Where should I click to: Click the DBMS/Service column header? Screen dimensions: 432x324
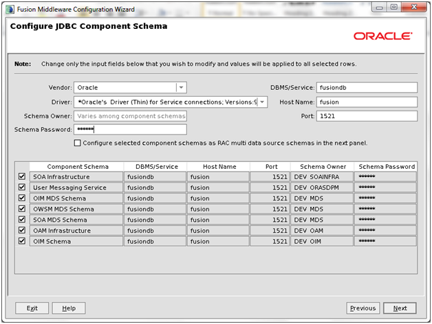tap(155, 166)
